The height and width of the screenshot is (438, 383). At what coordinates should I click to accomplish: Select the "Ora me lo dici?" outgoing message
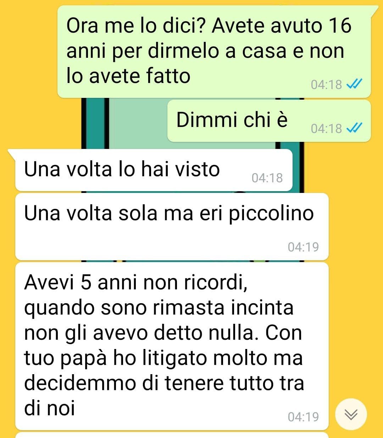tap(214, 52)
